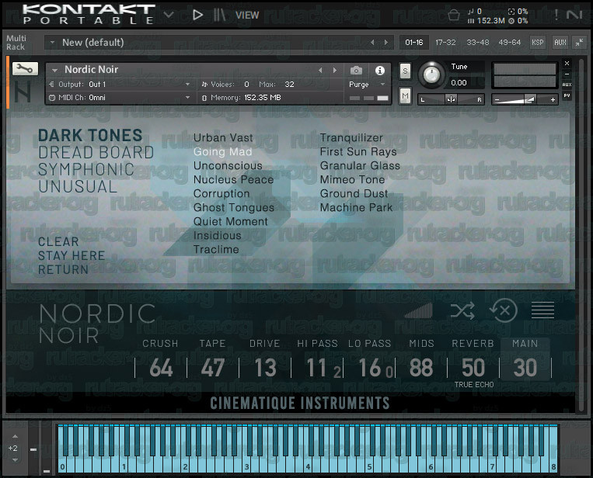
Task: Select the DREAD BOARD category
Action: 96,153
